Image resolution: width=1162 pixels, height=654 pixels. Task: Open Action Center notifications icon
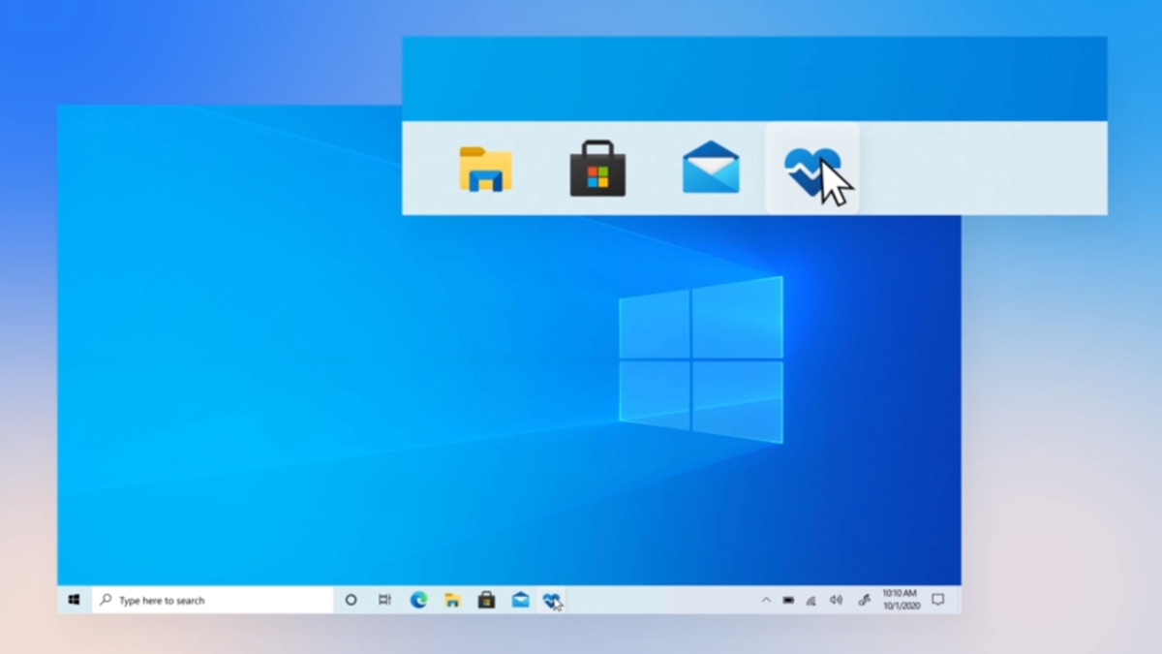click(x=937, y=600)
